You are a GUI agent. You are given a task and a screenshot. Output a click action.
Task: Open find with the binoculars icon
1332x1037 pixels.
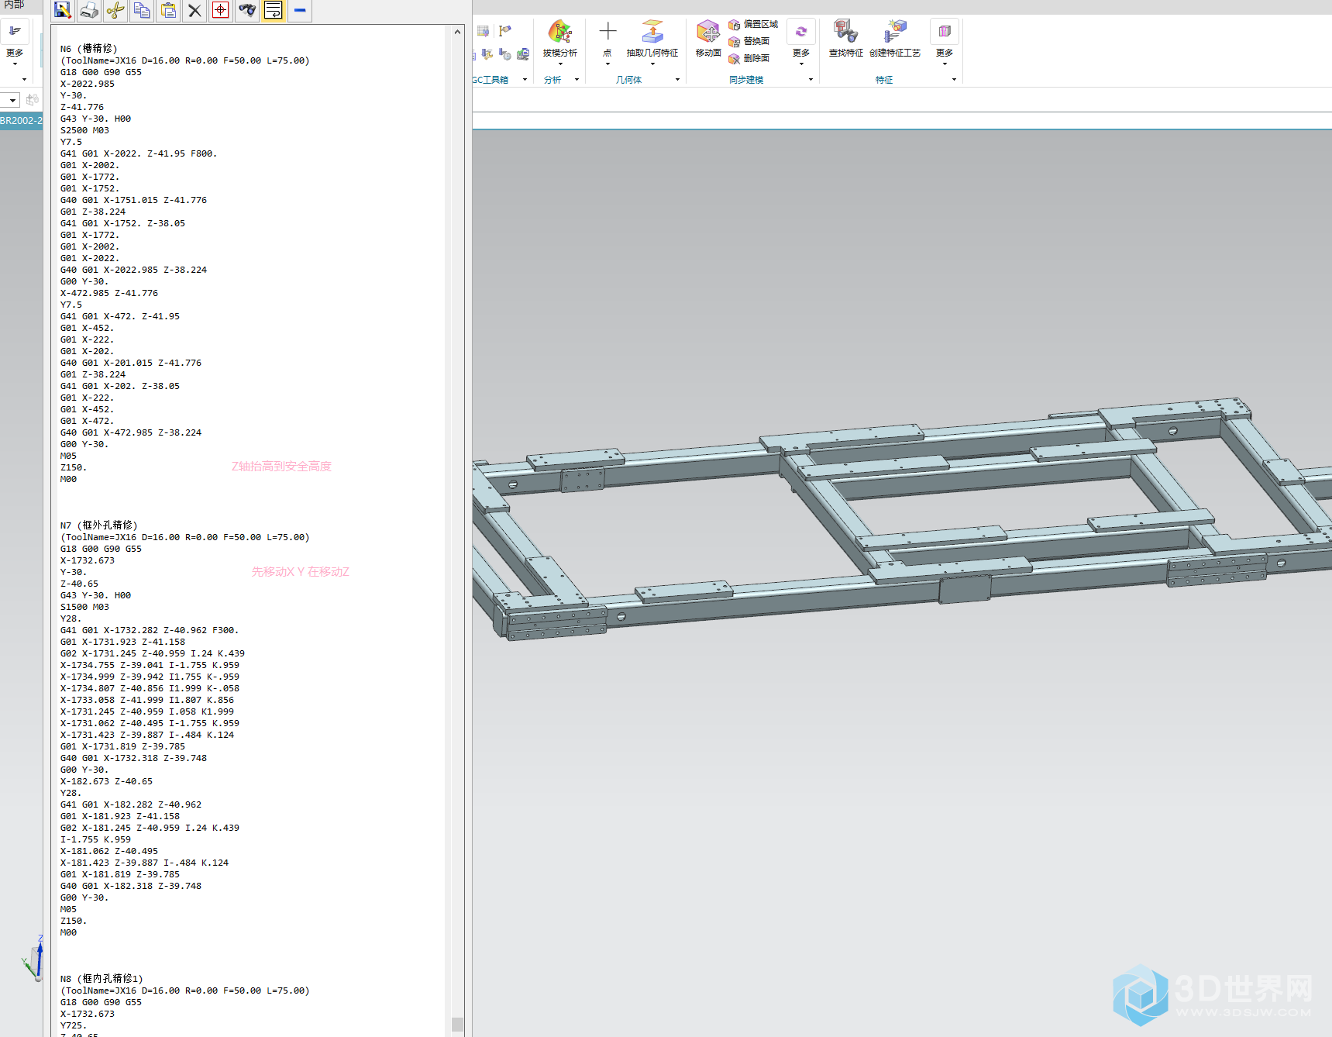click(247, 10)
